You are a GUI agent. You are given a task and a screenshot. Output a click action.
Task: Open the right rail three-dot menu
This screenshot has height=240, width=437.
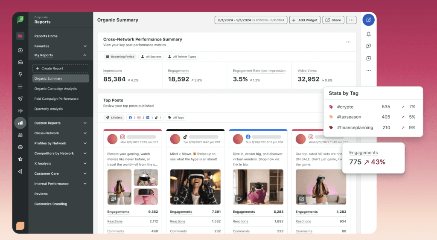tap(368, 70)
